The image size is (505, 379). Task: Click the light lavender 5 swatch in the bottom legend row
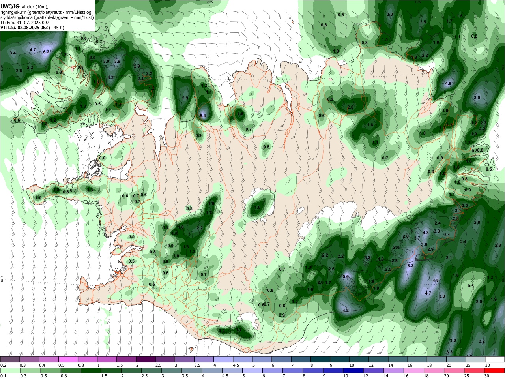click(252, 370)
